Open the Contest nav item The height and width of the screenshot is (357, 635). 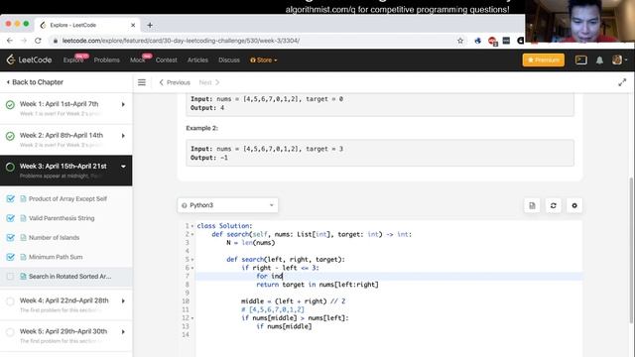point(166,59)
